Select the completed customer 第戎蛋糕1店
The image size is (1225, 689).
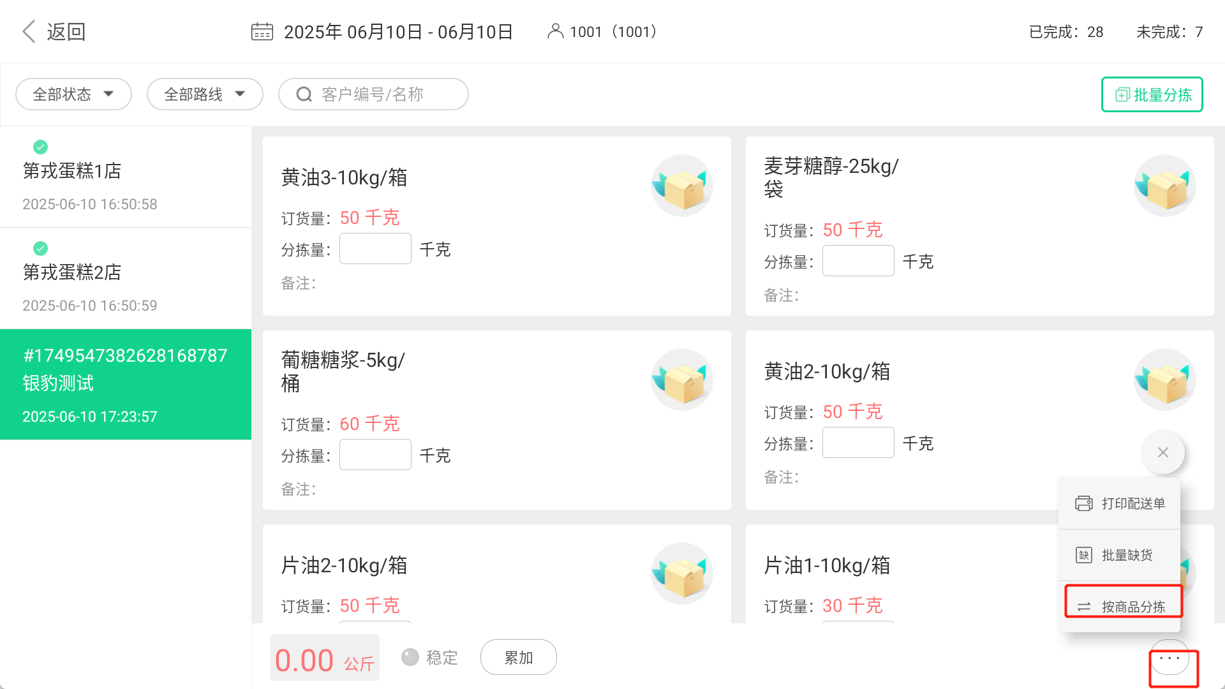(126, 177)
